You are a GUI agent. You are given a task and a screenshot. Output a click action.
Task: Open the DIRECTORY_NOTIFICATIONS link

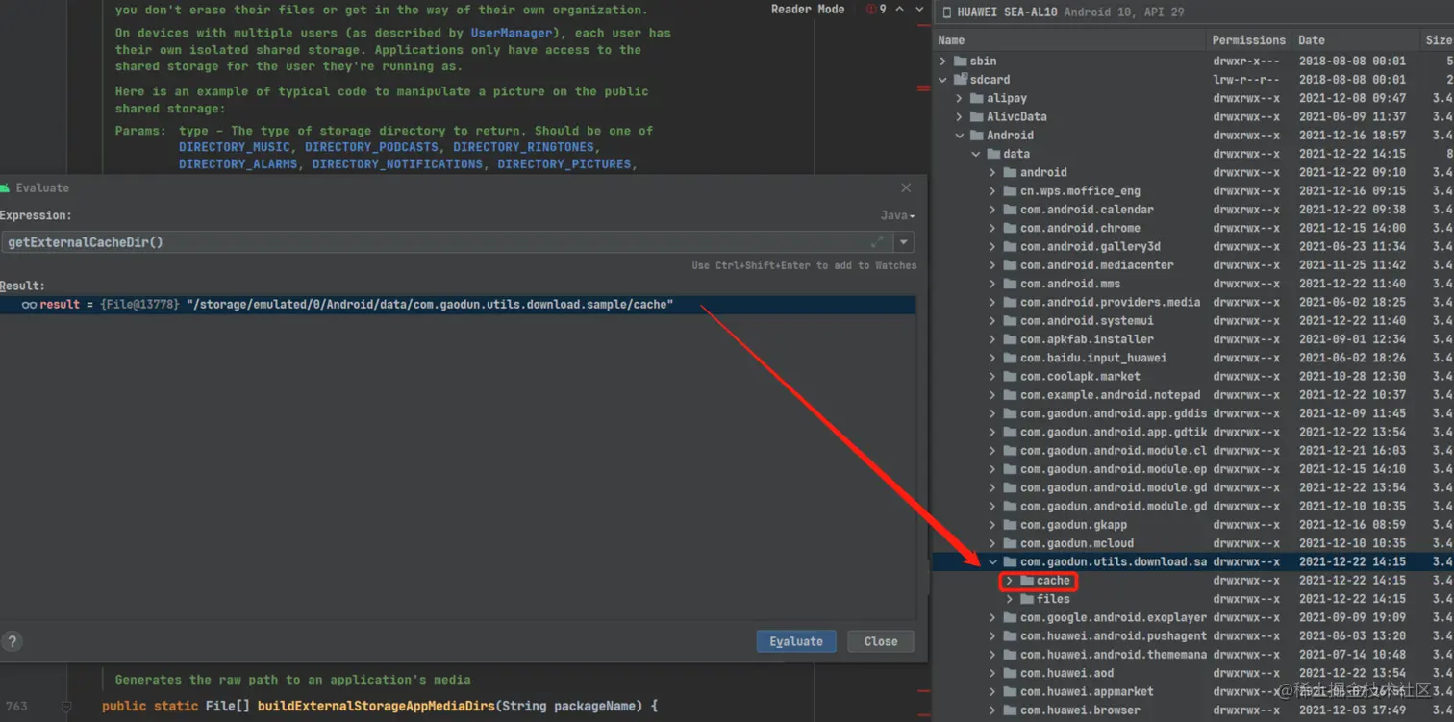397,164
